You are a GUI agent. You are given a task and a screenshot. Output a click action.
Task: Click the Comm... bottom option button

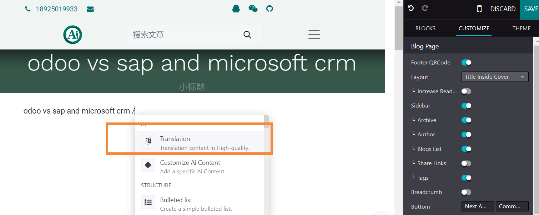512,206
